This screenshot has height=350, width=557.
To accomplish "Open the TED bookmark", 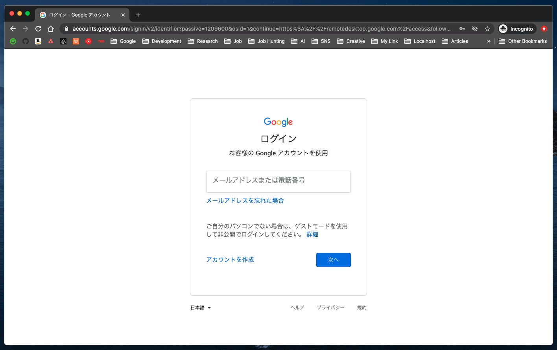I will pyautogui.click(x=101, y=41).
